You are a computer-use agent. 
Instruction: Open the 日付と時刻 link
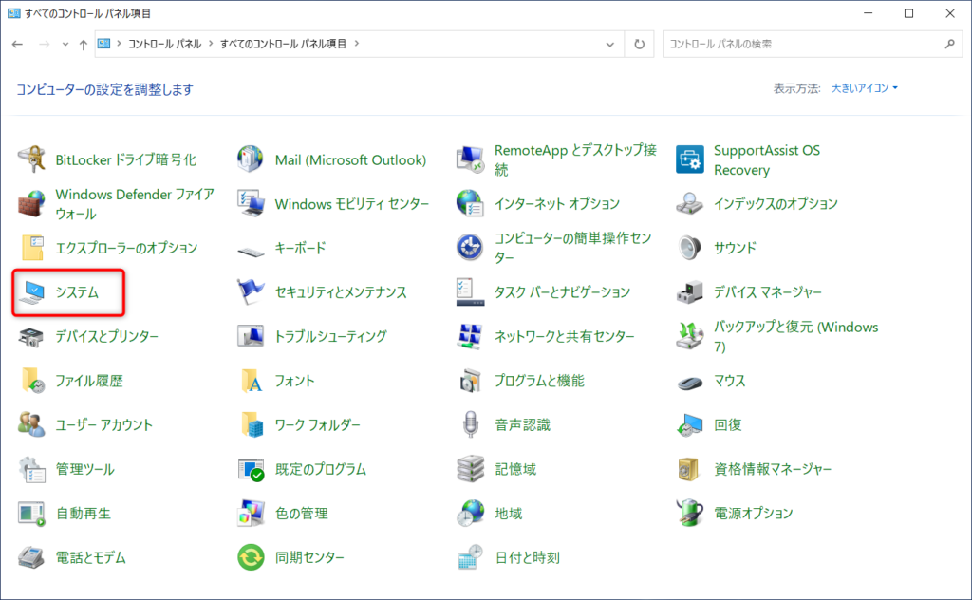(x=527, y=557)
